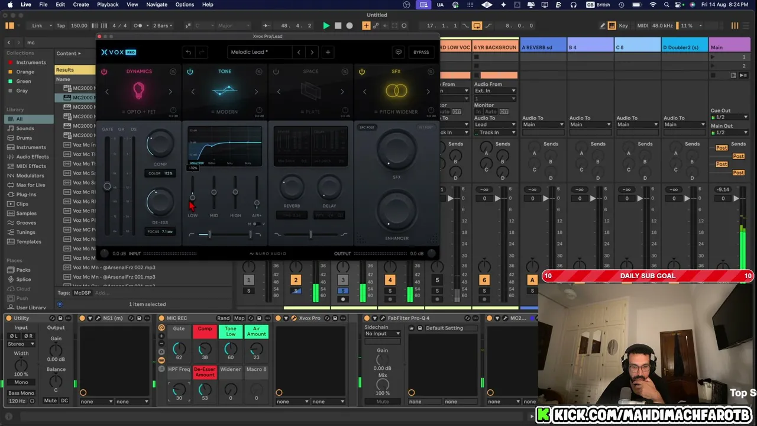
Task: Select Drums in the Library sidebar
Action: pos(24,138)
